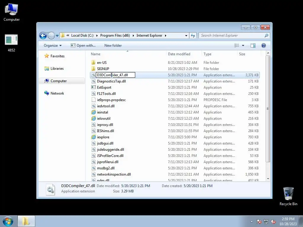Select the jsdebuggeride.dll file icon
The image size is (303, 227).
coord(94,149)
